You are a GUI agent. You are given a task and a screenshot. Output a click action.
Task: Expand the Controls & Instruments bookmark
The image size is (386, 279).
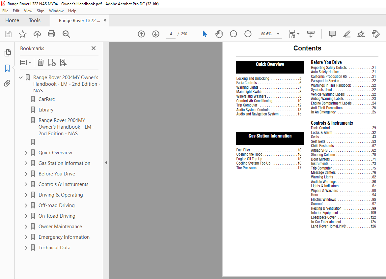coord(26,184)
